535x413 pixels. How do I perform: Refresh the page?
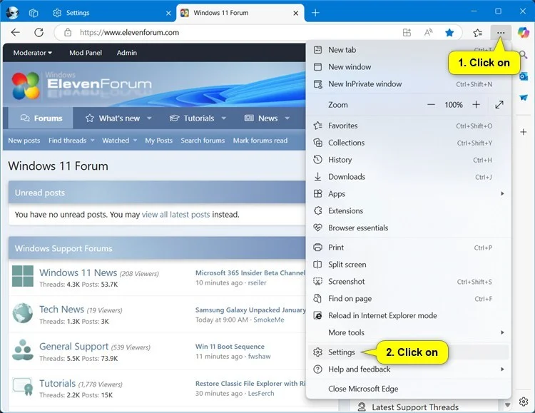39,32
